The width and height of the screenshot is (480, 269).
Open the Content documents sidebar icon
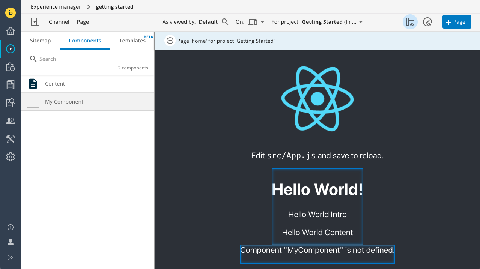point(11,85)
